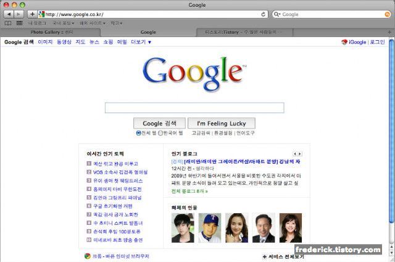Click the iGoogle icon at top right
This screenshot has height=262, width=395.
[344, 42]
